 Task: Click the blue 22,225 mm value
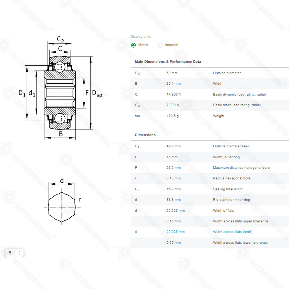(x=175, y=232)
